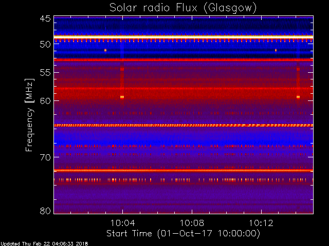
Task: Click the 'Start Time (01-Oct-17 10:00:00)' label
Action: (x=183, y=233)
